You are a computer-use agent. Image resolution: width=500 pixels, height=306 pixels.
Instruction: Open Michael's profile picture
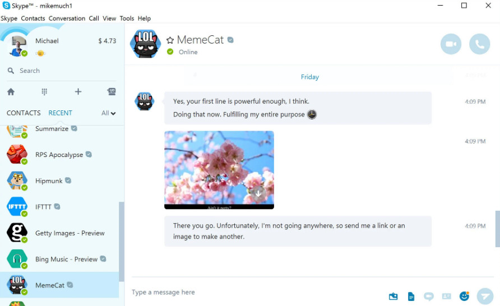pos(18,46)
